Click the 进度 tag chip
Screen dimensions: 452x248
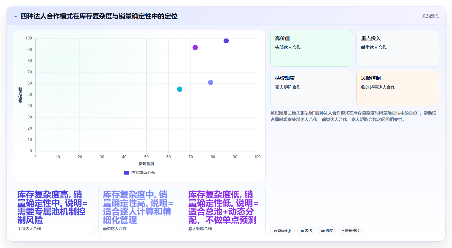(327, 231)
